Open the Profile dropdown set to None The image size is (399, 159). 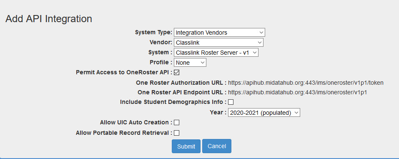(190, 63)
